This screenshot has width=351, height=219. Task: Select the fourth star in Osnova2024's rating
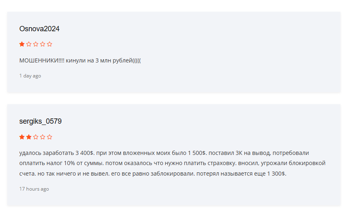[43, 44]
